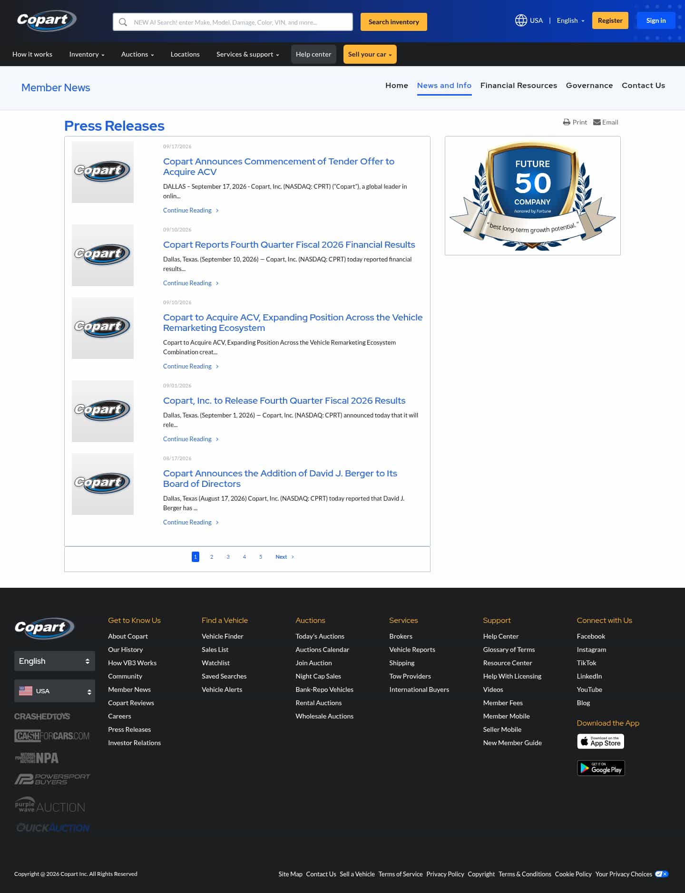This screenshot has width=685, height=893.
Task: Expand the Inventory dropdown menu
Action: [x=87, y=54]
